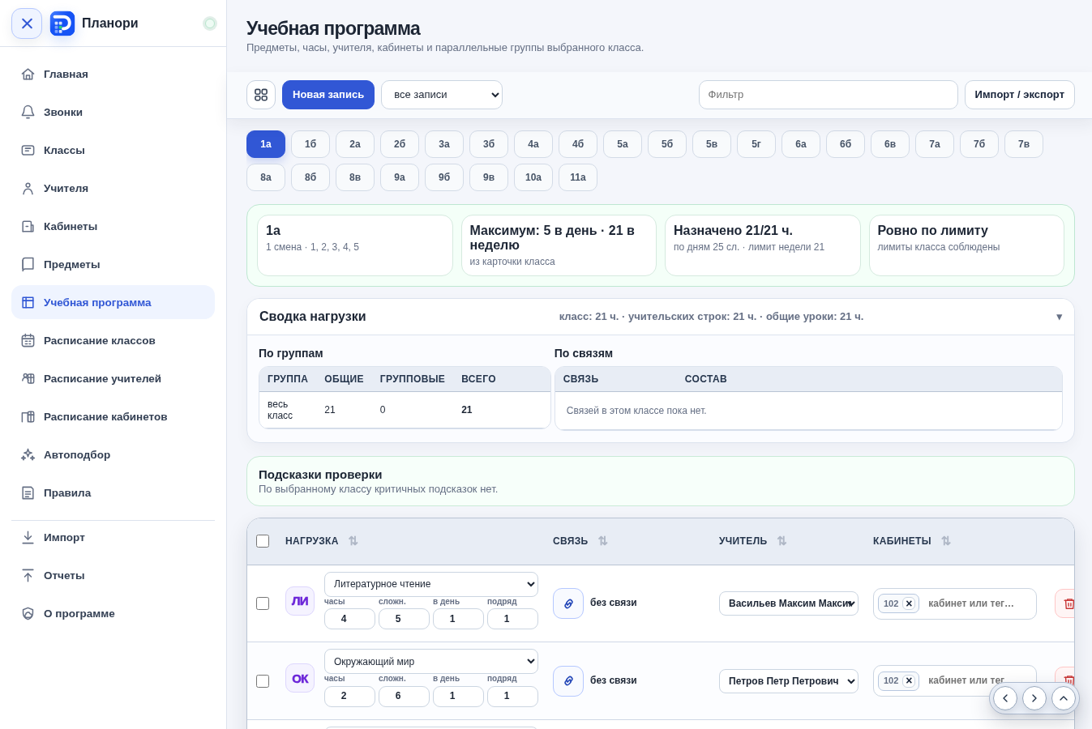This screenshot has height=729, width=1092.
Task: Click the ЛИ subject badge
Action: pyautogui.click(x=300, y=601)
